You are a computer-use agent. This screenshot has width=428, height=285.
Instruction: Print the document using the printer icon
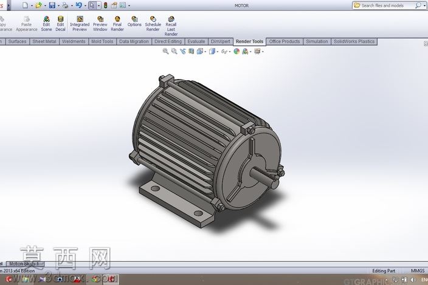point(65,5)
